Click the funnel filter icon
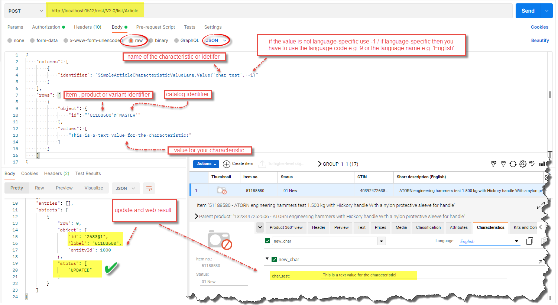The width and height of the screenshot is (558, 305). [503, 164]
